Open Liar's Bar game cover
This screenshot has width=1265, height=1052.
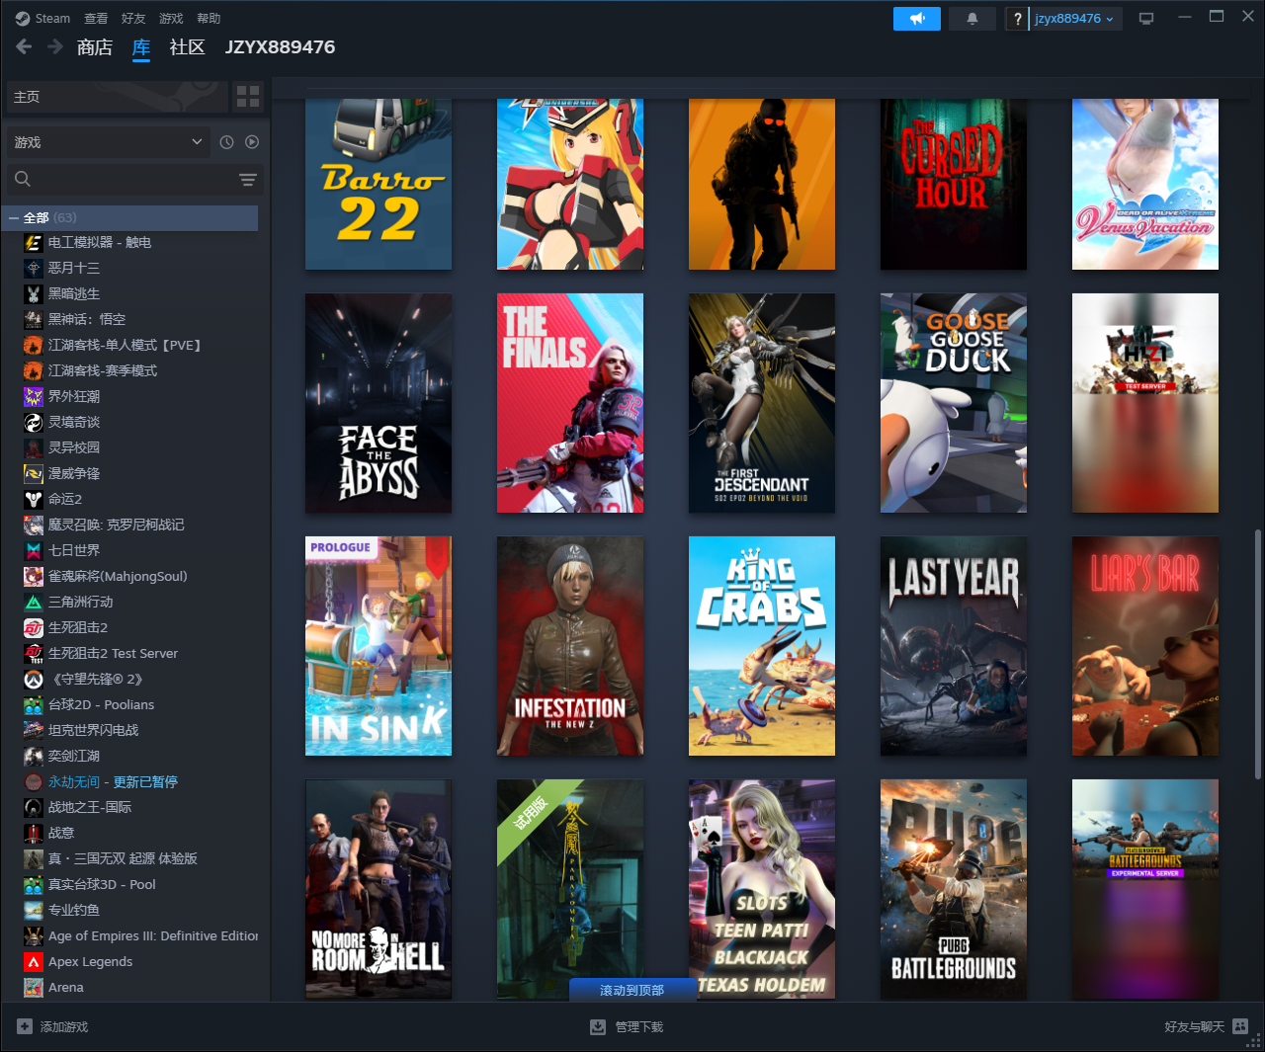click(x=1145, y=646)
